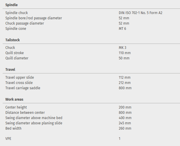Select the 110 mm quill stroke value
This screenshot has width=180, height=146.
[125, 53]
